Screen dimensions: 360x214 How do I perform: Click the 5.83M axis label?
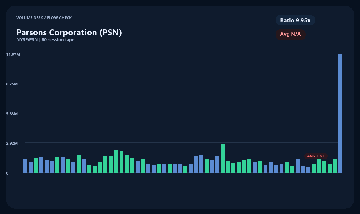click(12, 114)
